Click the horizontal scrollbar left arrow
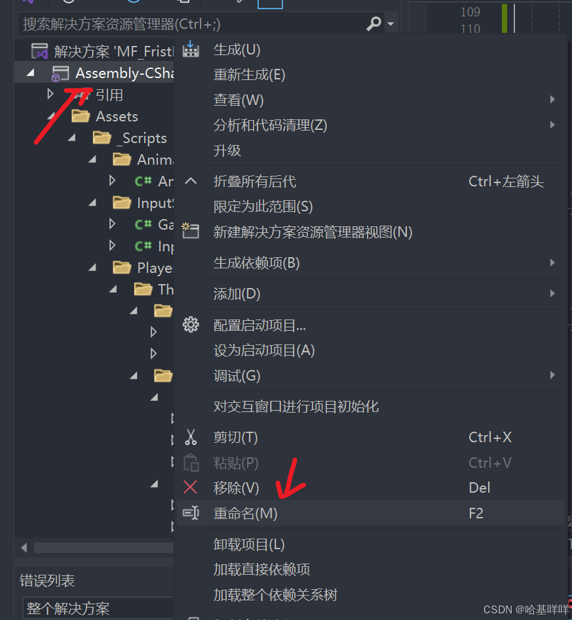 tap(24, 548)
